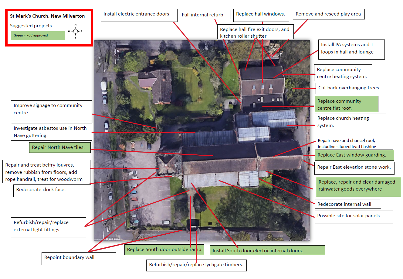403x279 pixels.
Task: Select 'Replace community centre heating system' label
Action: pos(343,73)
